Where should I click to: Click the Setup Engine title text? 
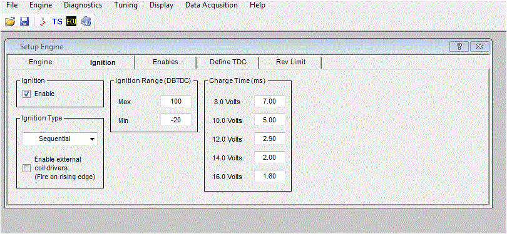[42, 47]
